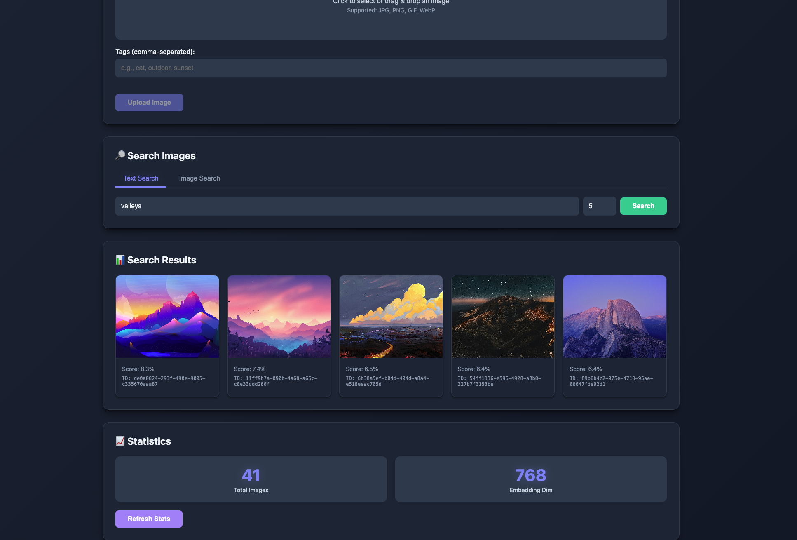This screenshot has height=540, width=797.
Task: Click the chart icon next to Statistics heading
Action: pos(120,441)
